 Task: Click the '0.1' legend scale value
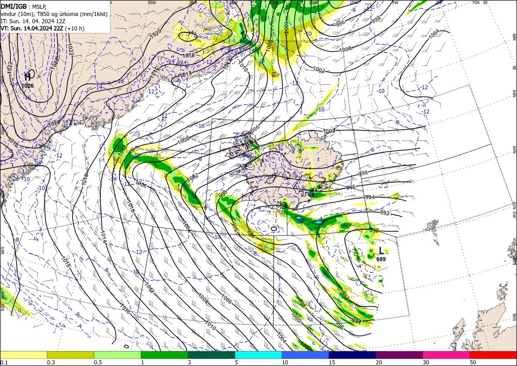click(4, 362)
